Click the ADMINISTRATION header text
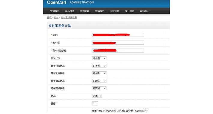Viewport: 213px width, 114px height. (82, 2)
